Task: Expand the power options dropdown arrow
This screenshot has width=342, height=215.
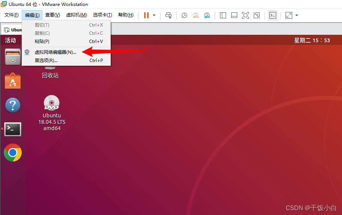Action: point(154,15)
